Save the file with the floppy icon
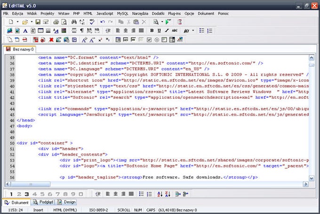 pos(38,22)
